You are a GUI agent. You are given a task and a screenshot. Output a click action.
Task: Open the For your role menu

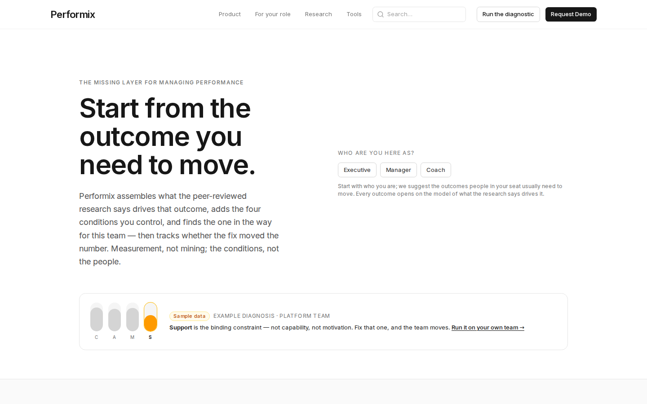pyautogui.click(x=273, y=14)
